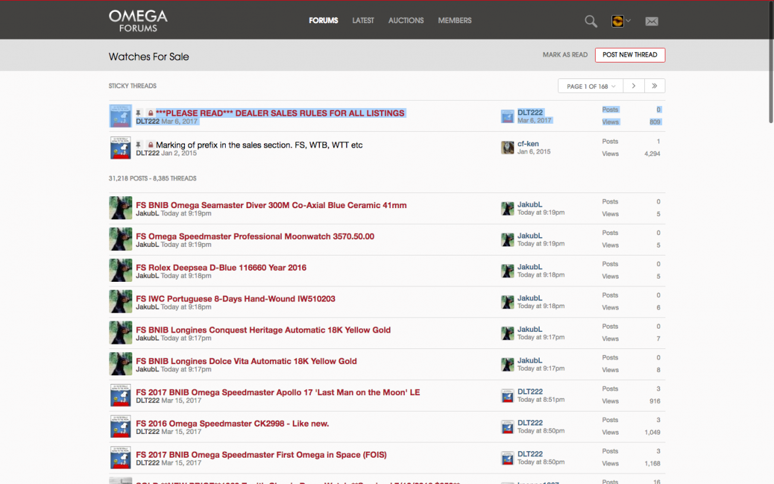Select MARK AS READ
The width and height of the screenshot is (774, 484).
(565, 55)
